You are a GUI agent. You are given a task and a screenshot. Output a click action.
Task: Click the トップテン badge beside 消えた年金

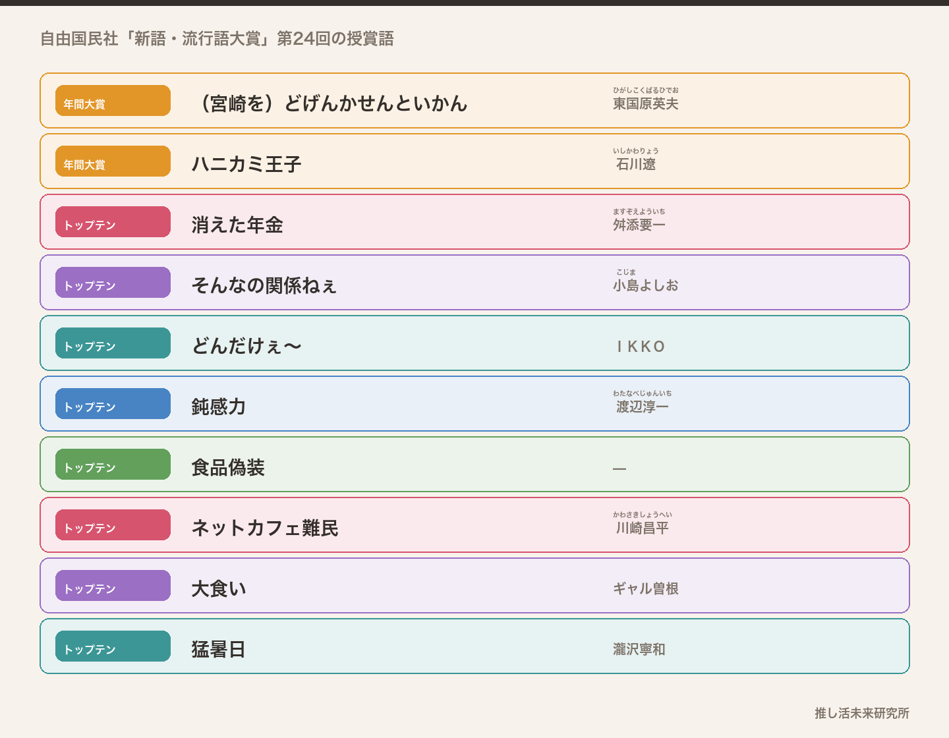tap(113, 222)
